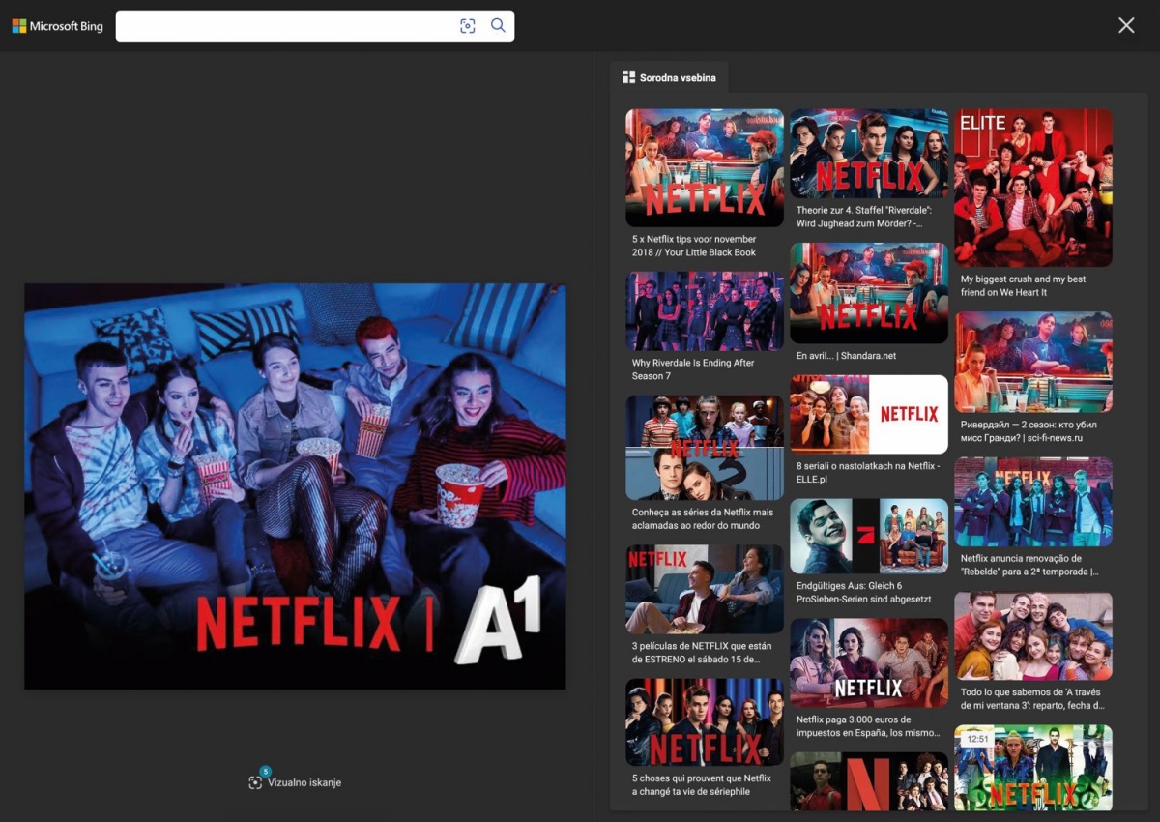Click 'Theorie zur 4. Staffel Riverdale' caption
The height and width of the screenshot is (822, 1160).
(x=863, y=217)
